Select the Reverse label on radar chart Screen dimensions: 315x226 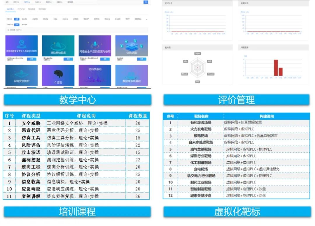[x=211, y=74]
